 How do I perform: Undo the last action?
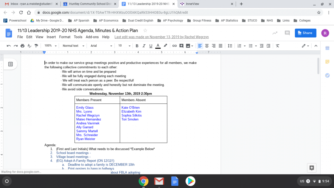click(x=9, y=46)
